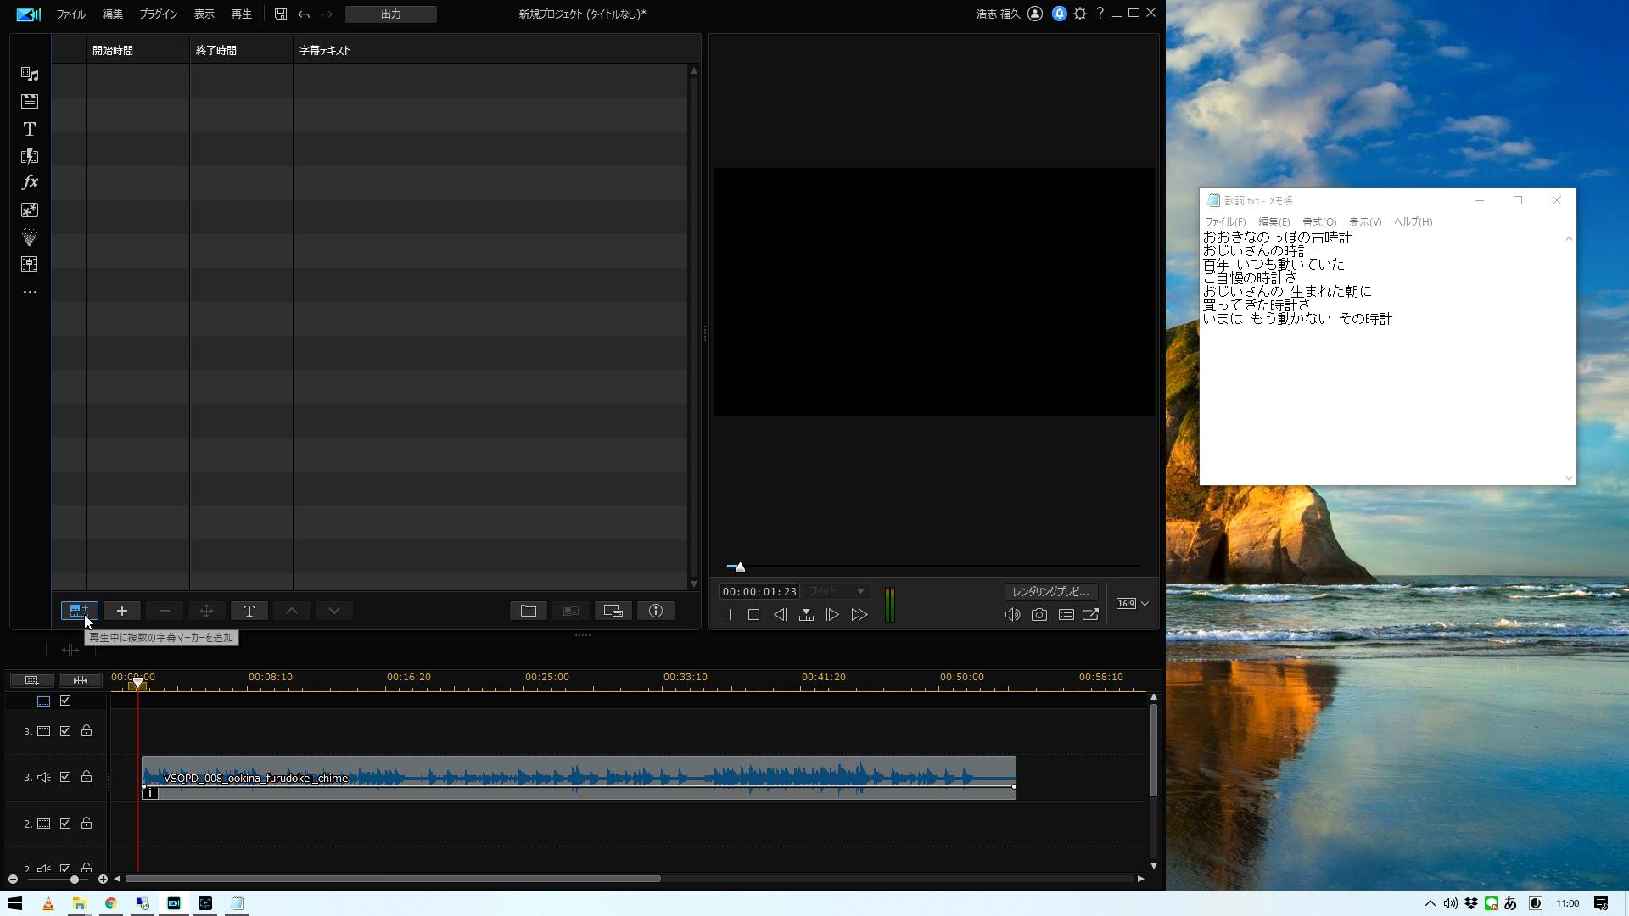Stop playback with the square button
This screenshot has width=1629, height=916.
pyautogui.click(x=753, y=615)
